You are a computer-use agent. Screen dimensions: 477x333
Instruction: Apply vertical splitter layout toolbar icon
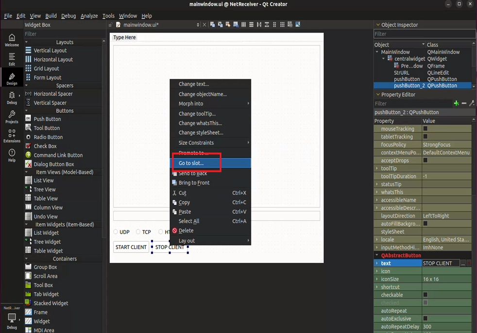pyautogui.click(x=267, y=25)
